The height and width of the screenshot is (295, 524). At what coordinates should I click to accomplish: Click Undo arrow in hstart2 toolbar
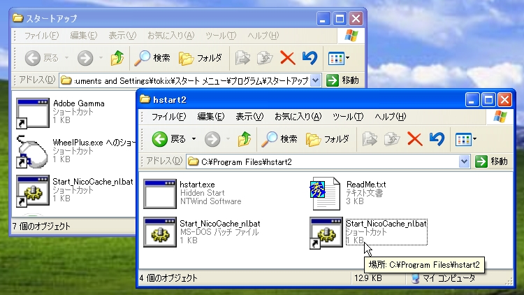pyautogui.click(x=437, y=139)
